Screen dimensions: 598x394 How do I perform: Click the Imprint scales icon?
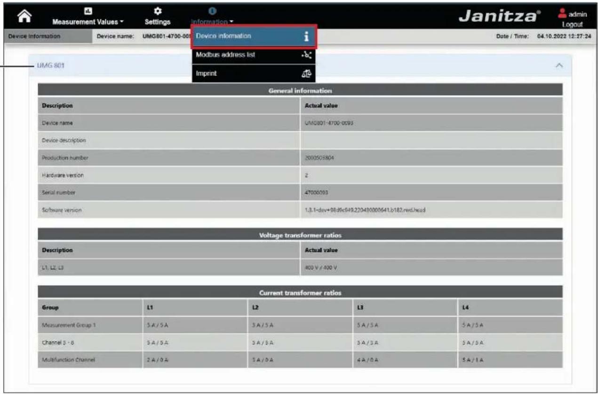point(306,73)
